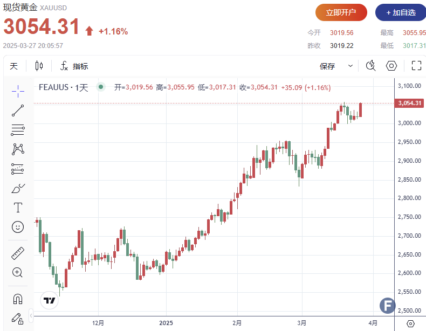Open the candlestick chart style selector

click(39, 66)
